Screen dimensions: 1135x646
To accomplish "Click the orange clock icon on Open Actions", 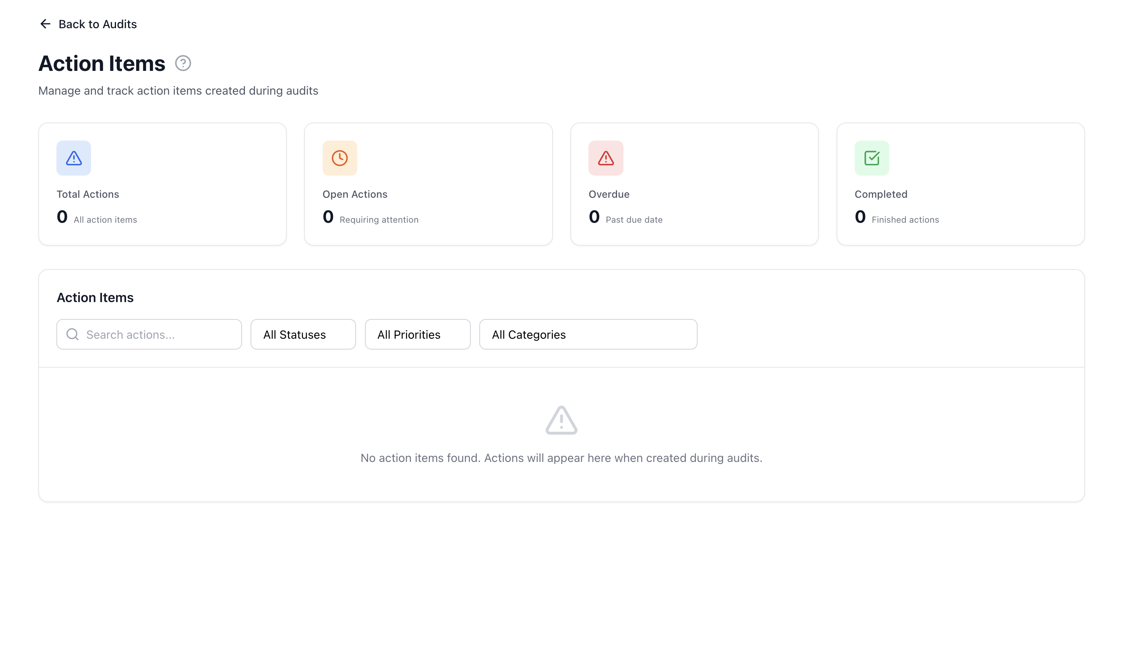I will 340,157.
